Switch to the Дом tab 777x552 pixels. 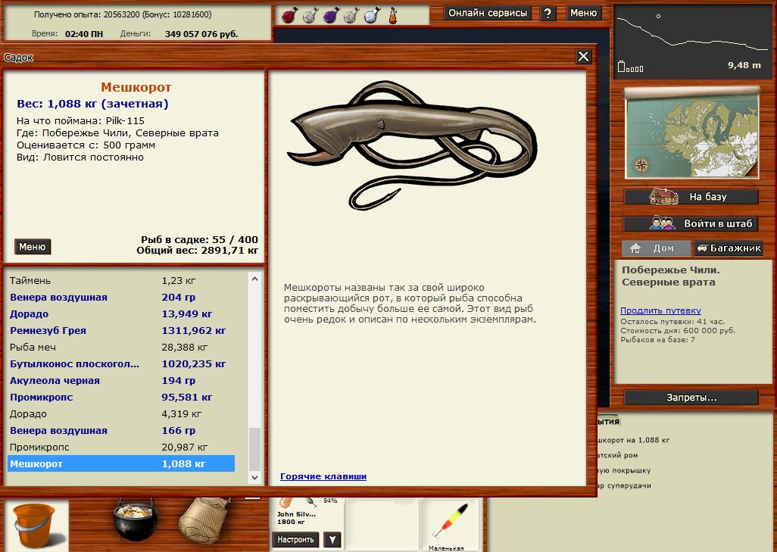point(656,248)
